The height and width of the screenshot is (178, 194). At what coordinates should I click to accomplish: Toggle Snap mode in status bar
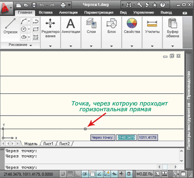click(63, 174)
